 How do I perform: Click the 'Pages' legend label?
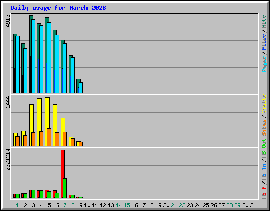click(x=264, y=64)
